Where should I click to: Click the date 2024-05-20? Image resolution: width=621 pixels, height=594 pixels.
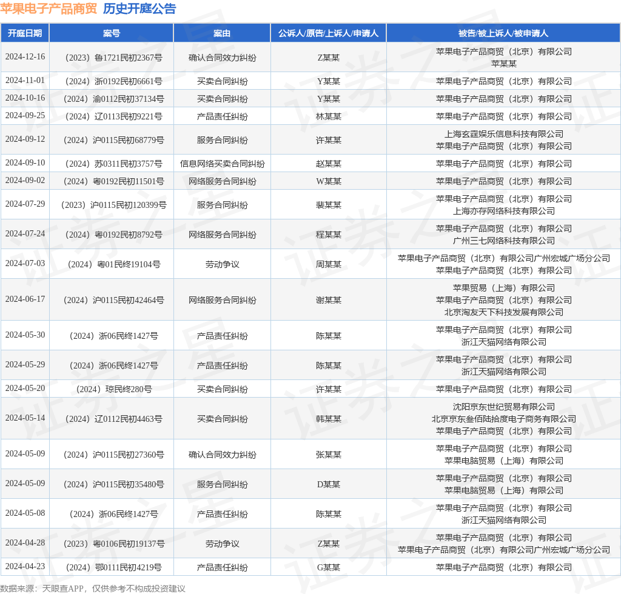(x=25, y=388)
